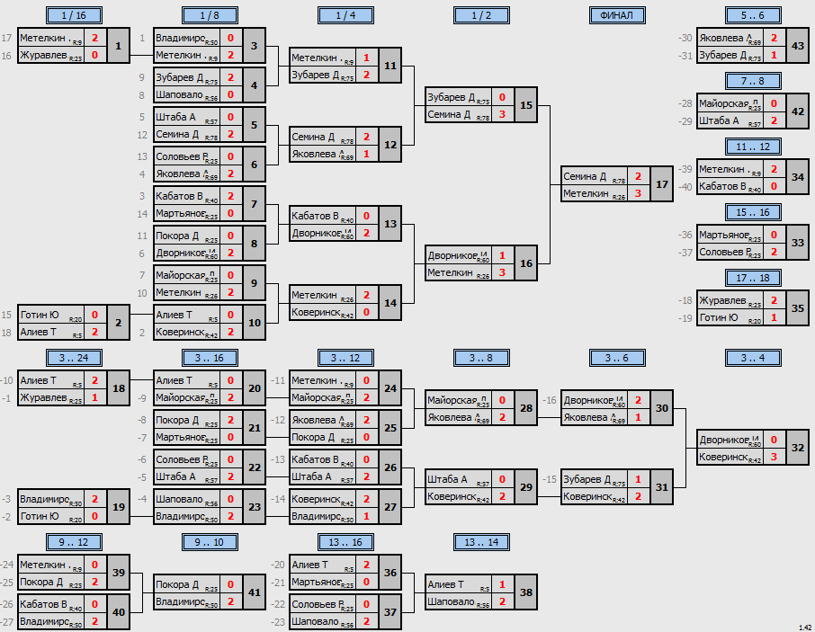Select the "9 .. 12" bracket header

click(74, 542)
